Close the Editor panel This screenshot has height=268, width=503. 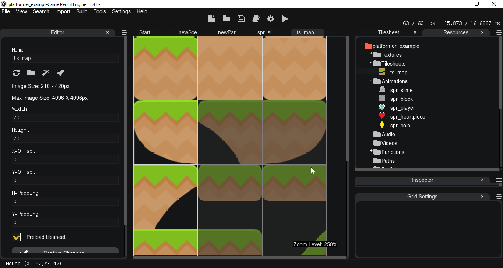coord(108,32)
